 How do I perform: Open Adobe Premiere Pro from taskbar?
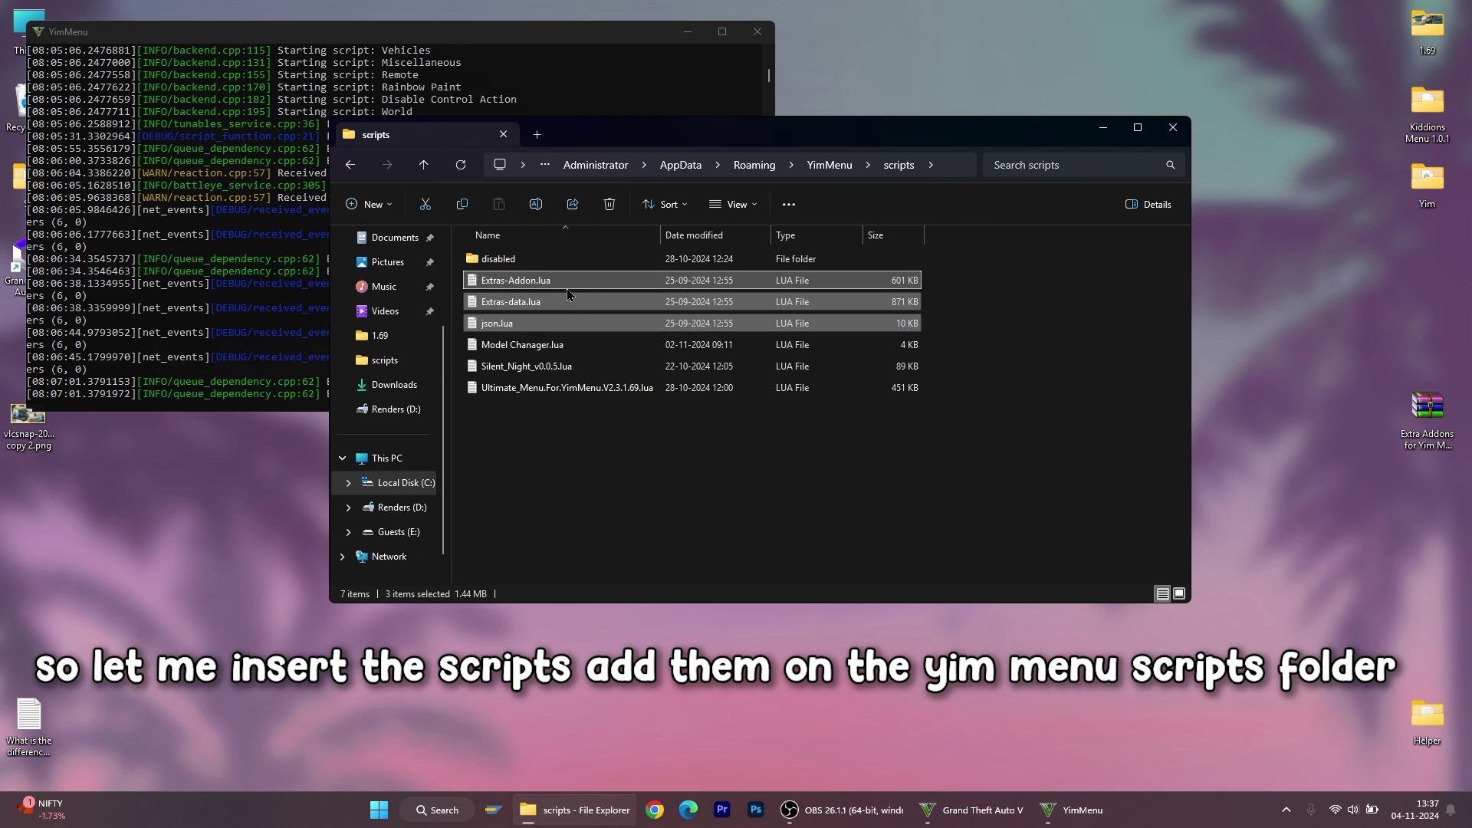pyautogui.click(x=722, y=810)
